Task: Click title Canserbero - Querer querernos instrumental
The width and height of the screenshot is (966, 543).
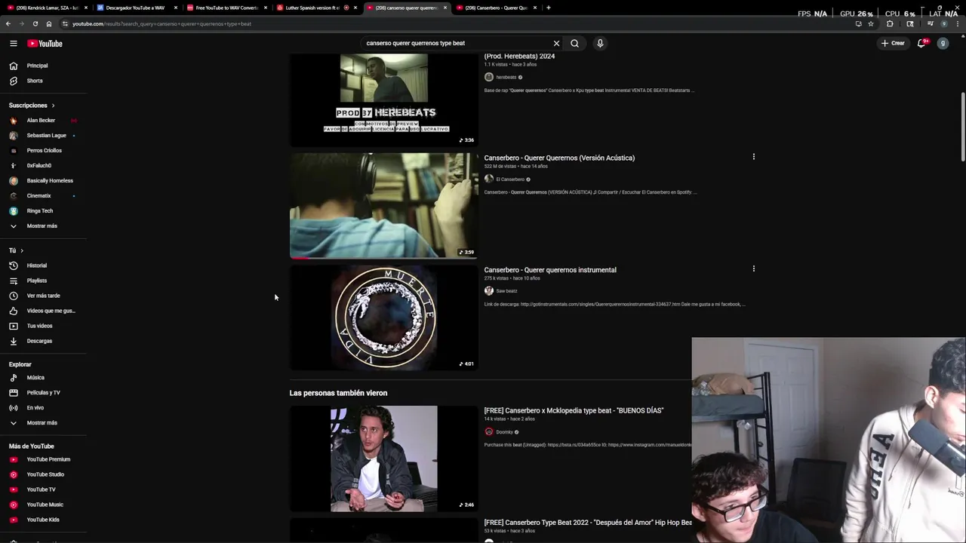Action: coord(550,270)
